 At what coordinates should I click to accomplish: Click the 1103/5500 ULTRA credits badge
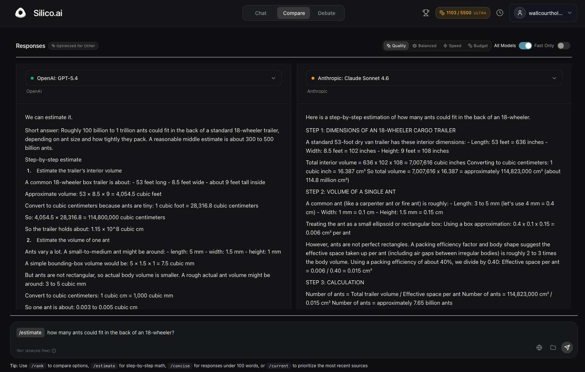pos(463,12)
